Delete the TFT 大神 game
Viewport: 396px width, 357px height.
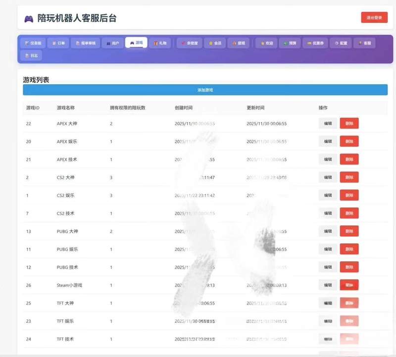coord(349,303)
